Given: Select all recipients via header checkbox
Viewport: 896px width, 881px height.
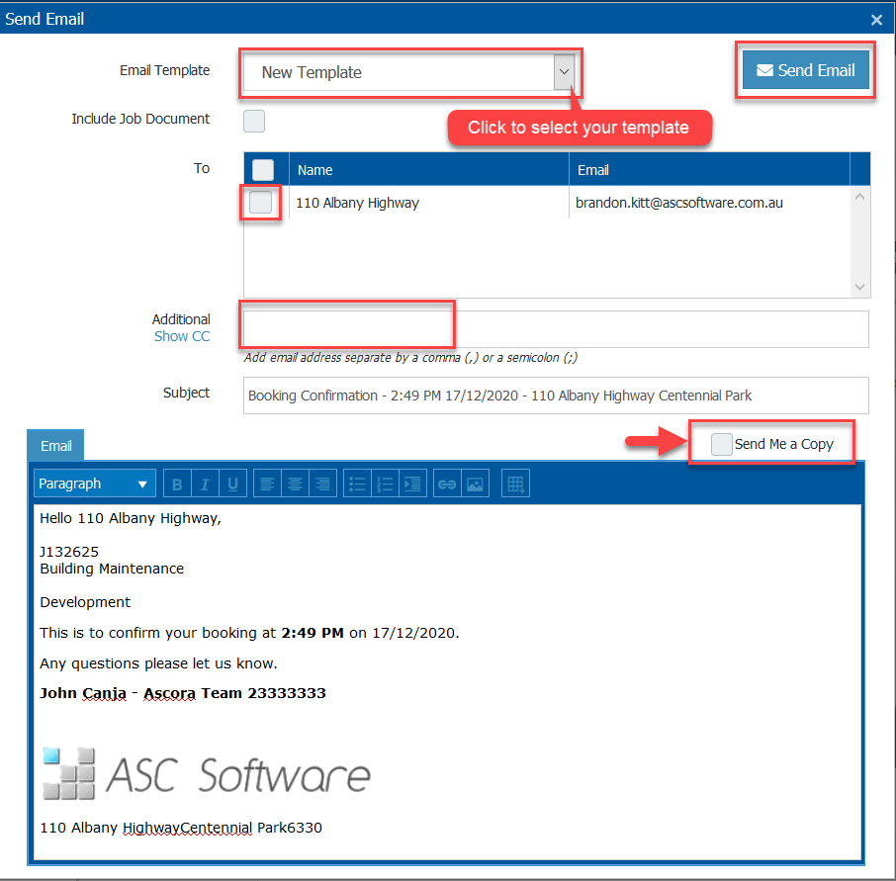Looking at the screenshot, I should (x=263, y=170).
